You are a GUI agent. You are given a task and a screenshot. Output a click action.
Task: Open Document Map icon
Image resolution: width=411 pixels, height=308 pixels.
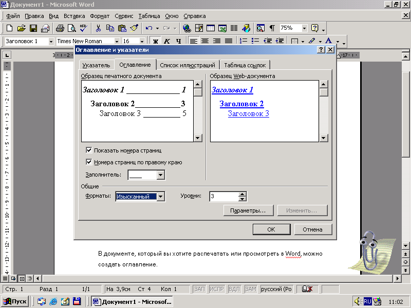point(260,28)
